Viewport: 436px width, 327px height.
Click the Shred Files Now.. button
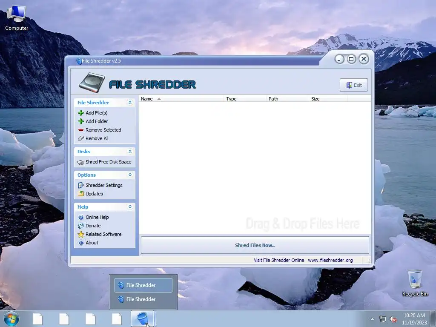pyautogui.click(x=255, y=245)
